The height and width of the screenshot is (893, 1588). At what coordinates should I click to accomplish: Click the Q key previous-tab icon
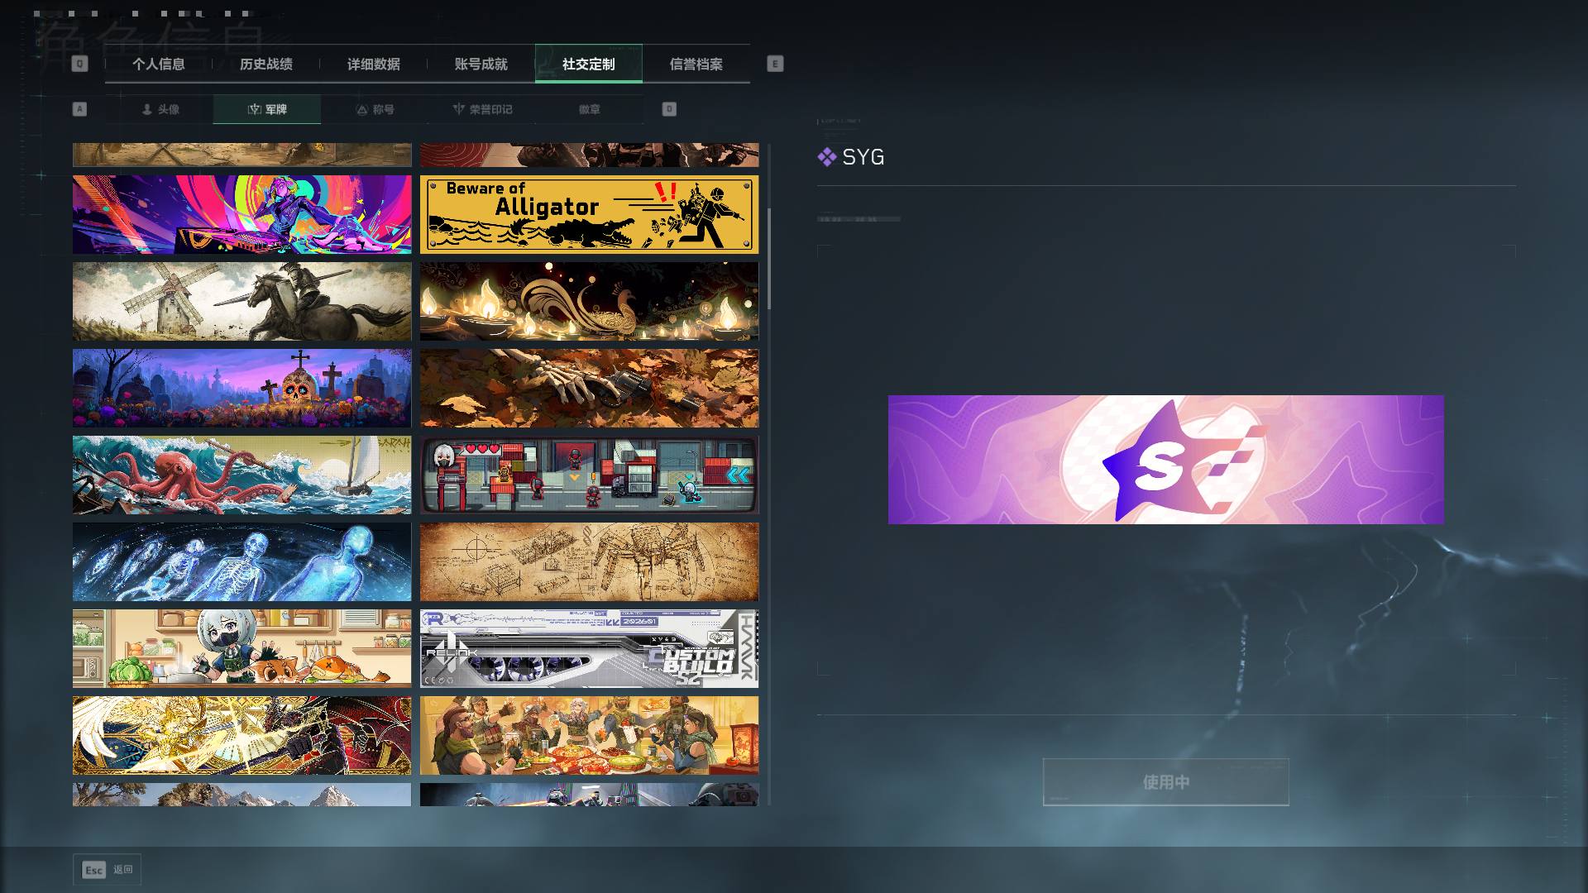pos(79,64)
